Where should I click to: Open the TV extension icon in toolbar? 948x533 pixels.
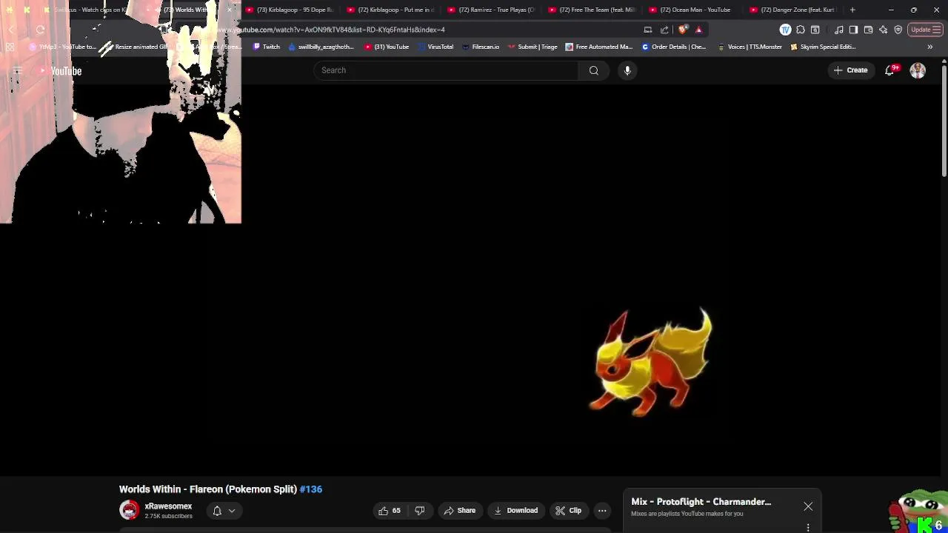[786, 30]
